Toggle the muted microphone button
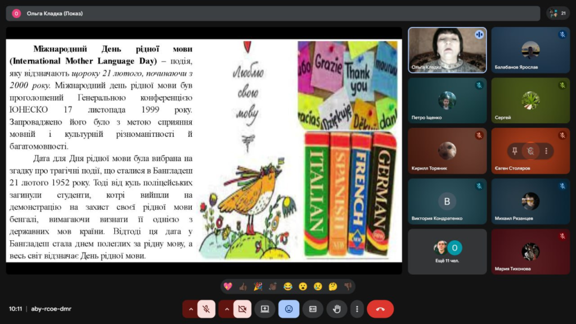 pyautogui.click(x=206, y=309)
